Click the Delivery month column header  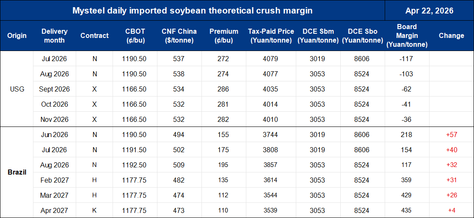[x=54, y=36]
